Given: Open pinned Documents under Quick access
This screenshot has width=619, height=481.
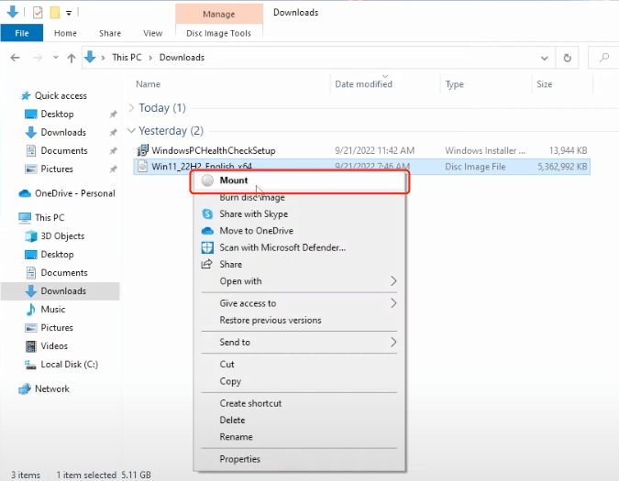Looking at the screenshot, I should click(64, 150).
